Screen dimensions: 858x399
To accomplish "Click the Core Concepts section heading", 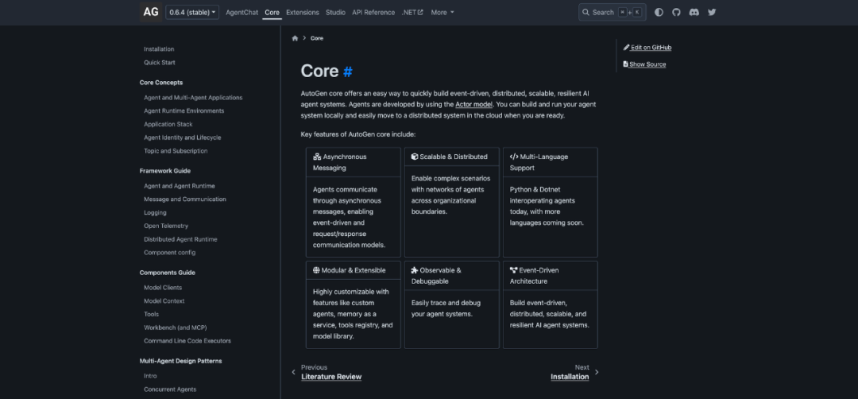I will pyautogui.click(x=160, y=83).
